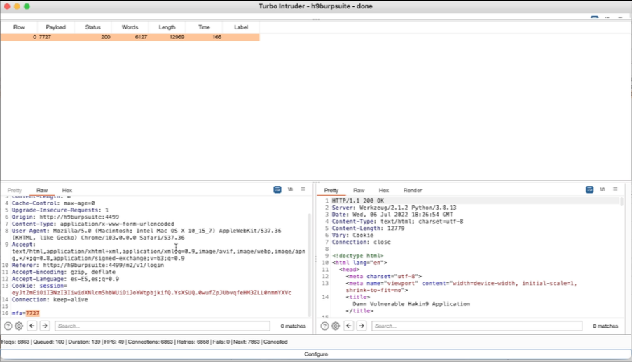Click the Reqs: 6863 status bar entry
The image size is (632, 362).
point(15,342)
